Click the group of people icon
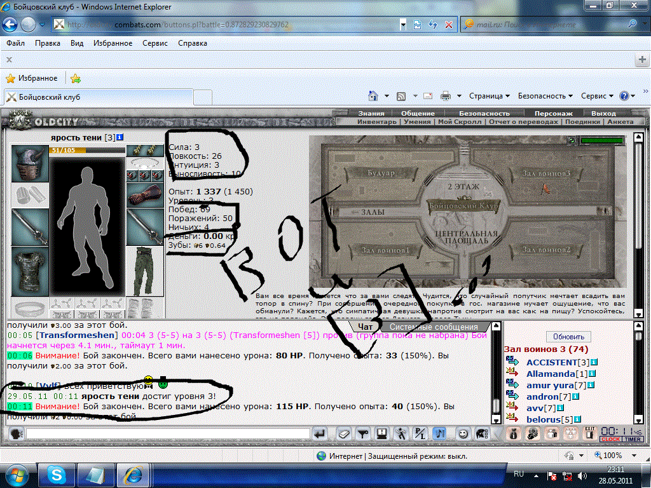This screenshot has width=651, height=488. [571, 434]
